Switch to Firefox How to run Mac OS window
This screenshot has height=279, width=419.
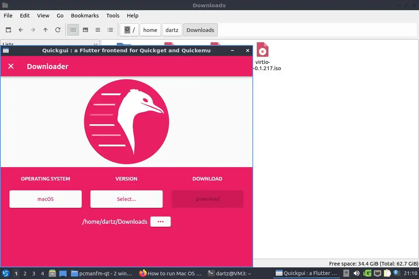click(170, 274)
